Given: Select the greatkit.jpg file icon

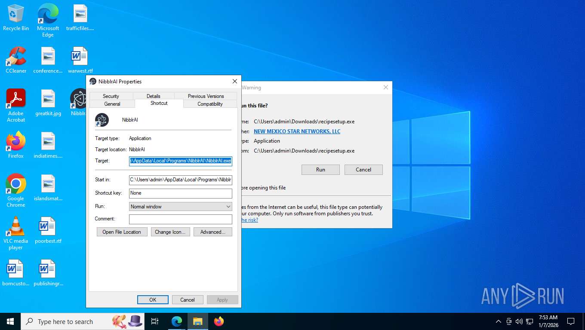Looking at the screenshot, I should [48, 102].
